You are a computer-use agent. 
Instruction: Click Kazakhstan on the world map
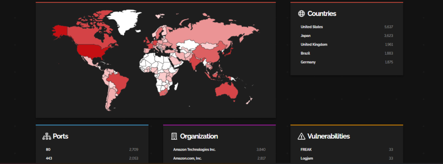pyautogui.click(x=187, y=44)
